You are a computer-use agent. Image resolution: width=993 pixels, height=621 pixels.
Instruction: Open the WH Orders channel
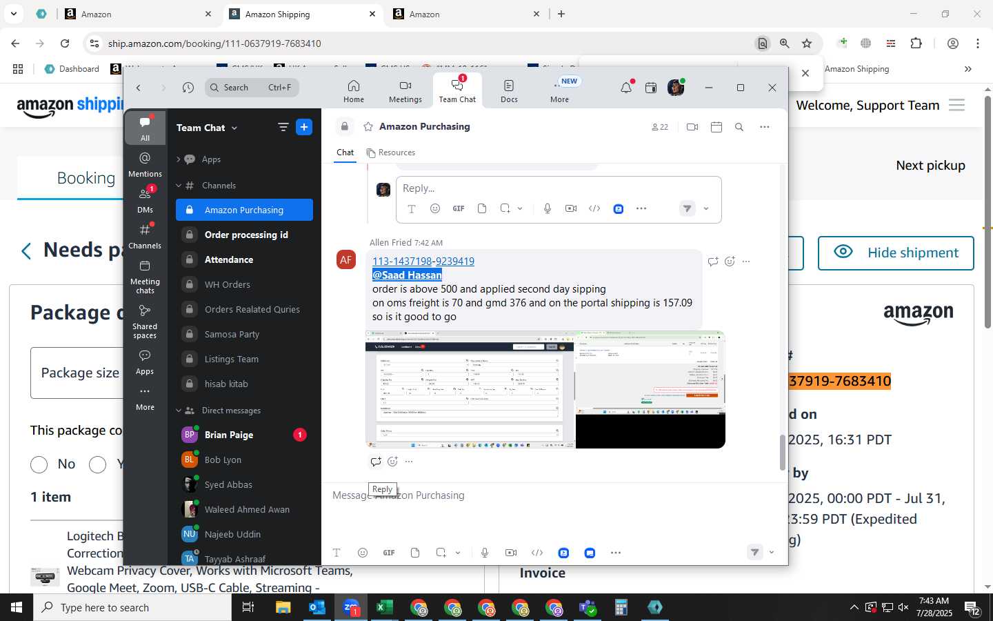244,284
